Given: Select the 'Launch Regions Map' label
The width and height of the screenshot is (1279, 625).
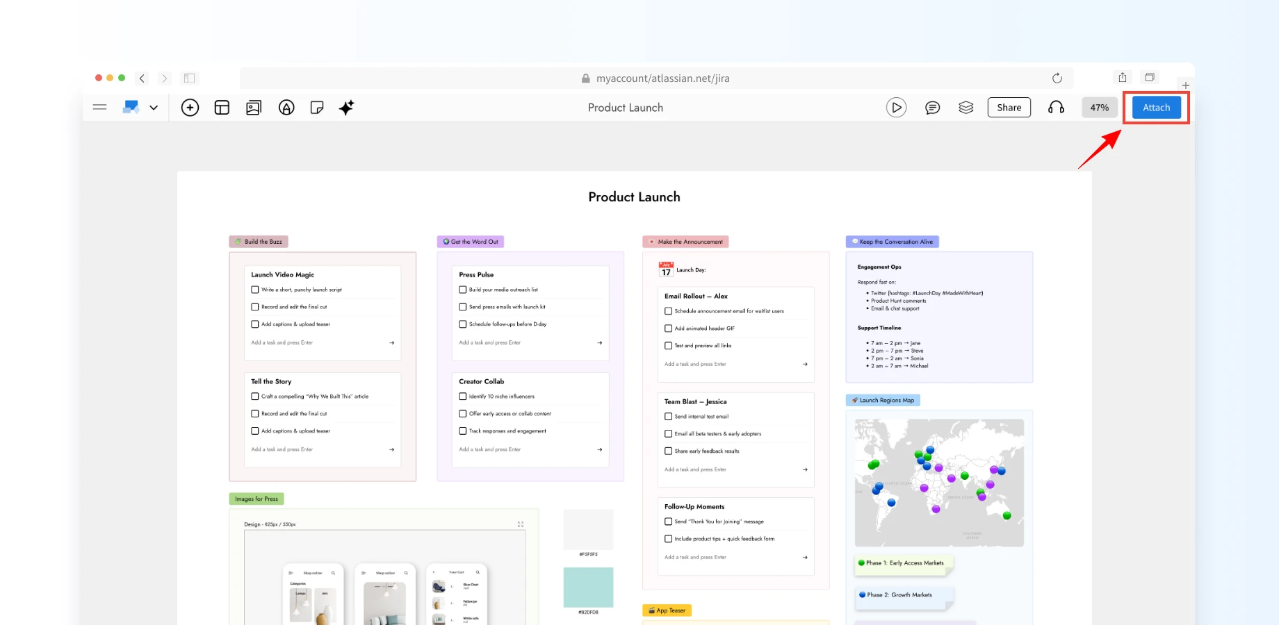Looking at the screenshot, I should pyautogui.click(x=883, y=400).
